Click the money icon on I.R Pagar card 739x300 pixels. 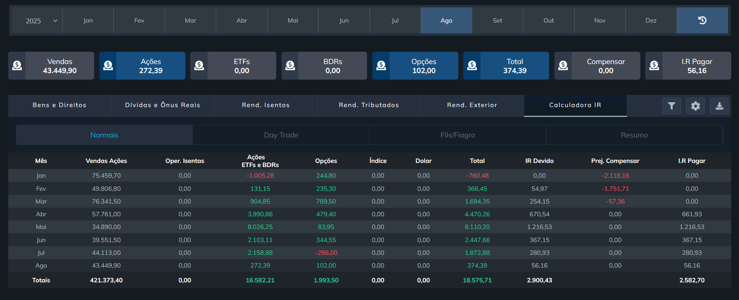pos(654,66)
